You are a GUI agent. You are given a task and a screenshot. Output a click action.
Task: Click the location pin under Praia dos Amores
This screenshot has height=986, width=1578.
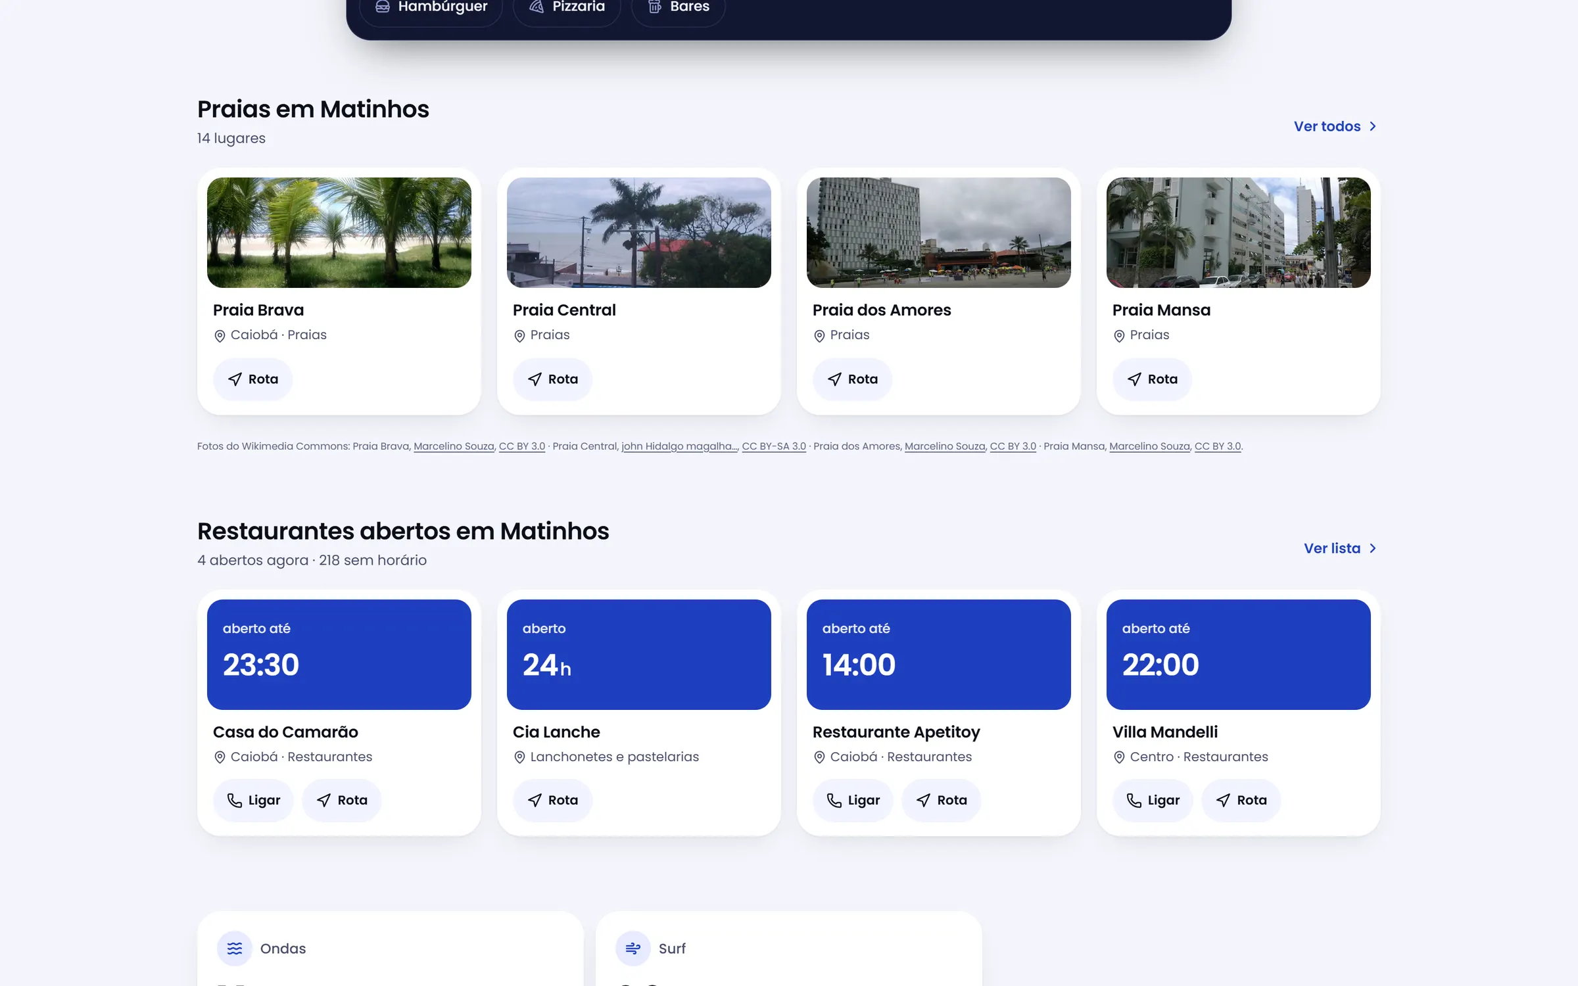pos(819,336)
